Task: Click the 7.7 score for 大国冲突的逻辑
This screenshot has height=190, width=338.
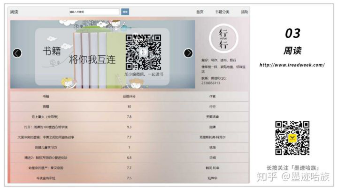Action: pos(129,137)
